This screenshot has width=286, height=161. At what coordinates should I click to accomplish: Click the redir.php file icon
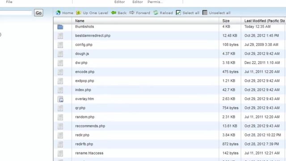click(60, 135)
